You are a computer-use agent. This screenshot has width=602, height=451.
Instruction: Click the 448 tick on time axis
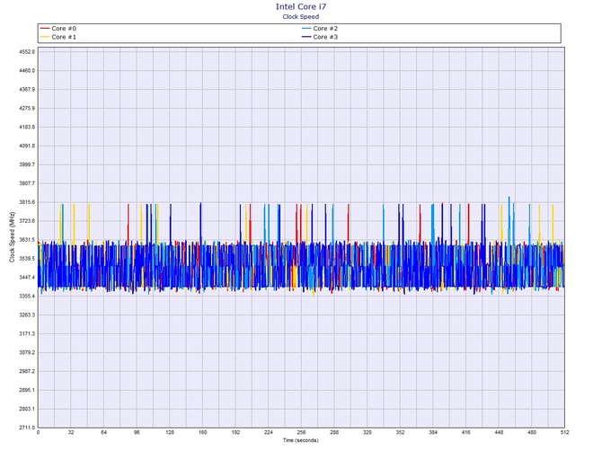pyautogui.click(x=499, y=432)
